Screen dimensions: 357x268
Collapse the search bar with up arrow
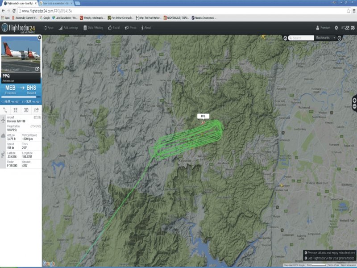coord(285,38)
